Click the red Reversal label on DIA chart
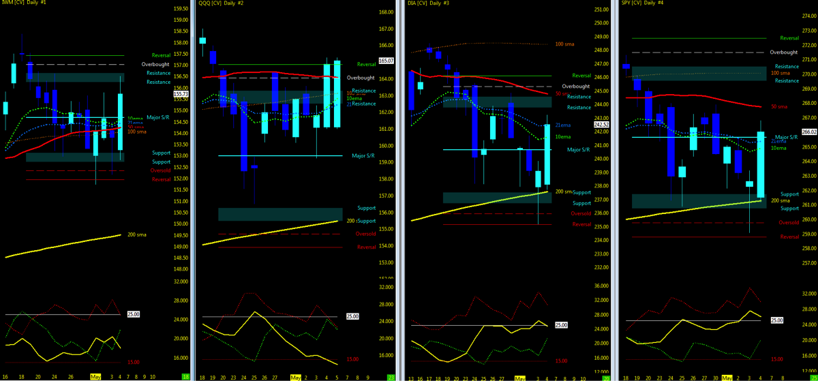 click(581, 224)
